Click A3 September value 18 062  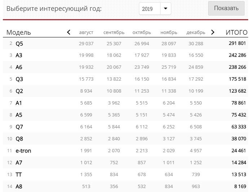point(114,55)
